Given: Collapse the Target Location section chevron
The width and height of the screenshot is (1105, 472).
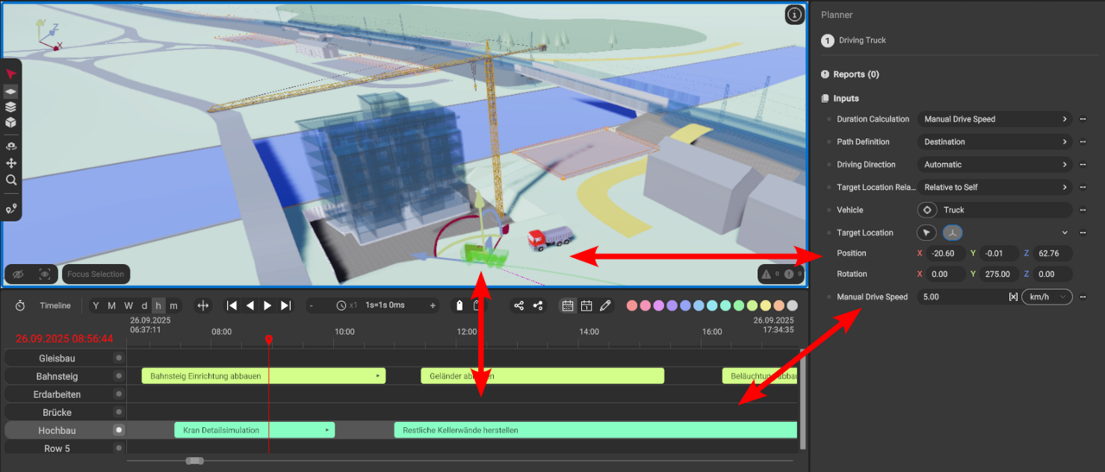Looking at the screenshot, I should (1064, 233).
